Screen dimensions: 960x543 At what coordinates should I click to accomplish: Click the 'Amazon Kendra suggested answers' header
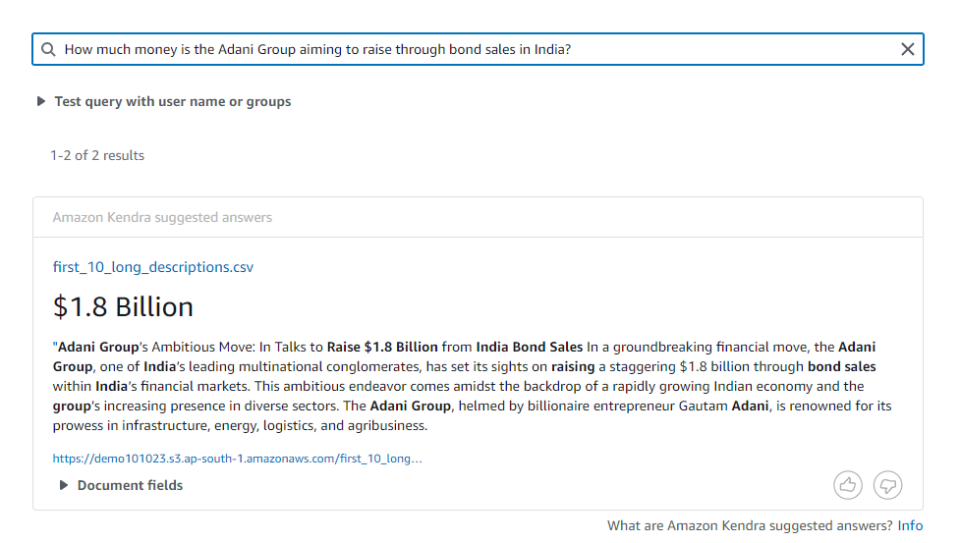click(162, 217)
